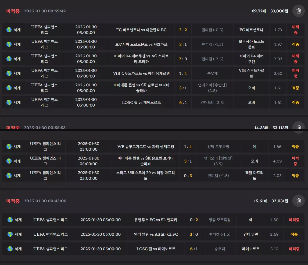Click the globe icon in the 바이어 04 레버쿠젠 row
The image size is (308, 265).
coord(9,59)
